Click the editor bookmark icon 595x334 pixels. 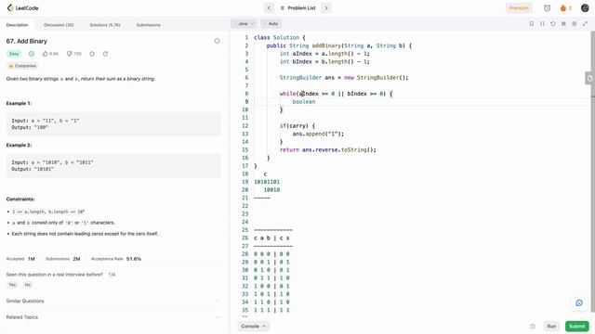(x=531, y=23)
